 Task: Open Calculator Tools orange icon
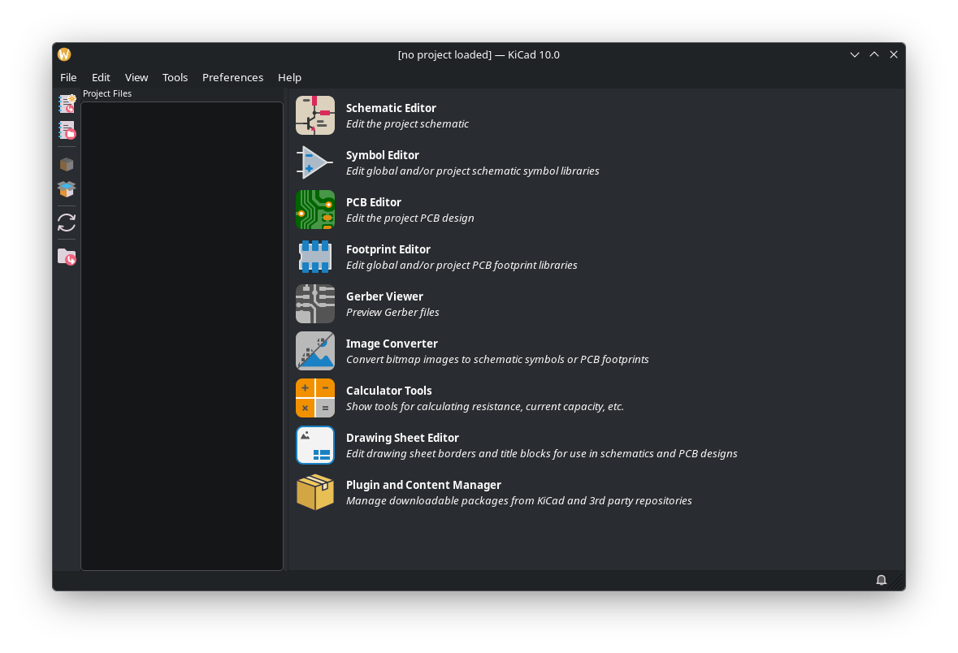click(x=315, y=398)
